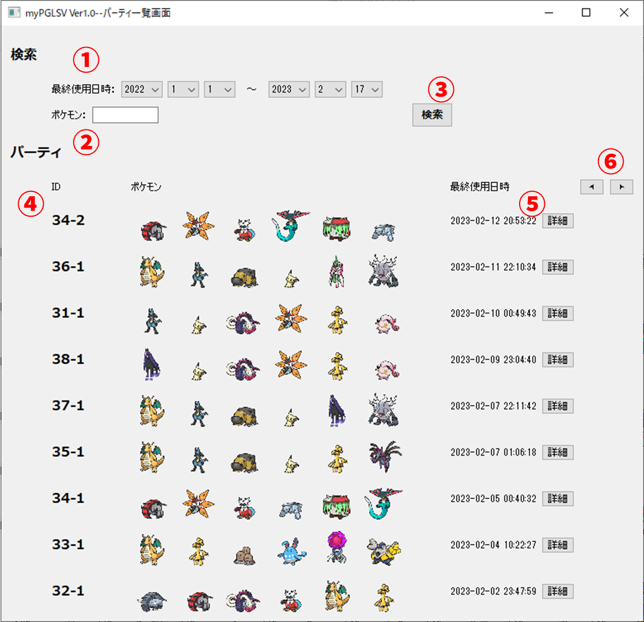The width and height of the screenshot is (644, 622).
Task: Go to the previous page of parties
Action: (592, 187)
